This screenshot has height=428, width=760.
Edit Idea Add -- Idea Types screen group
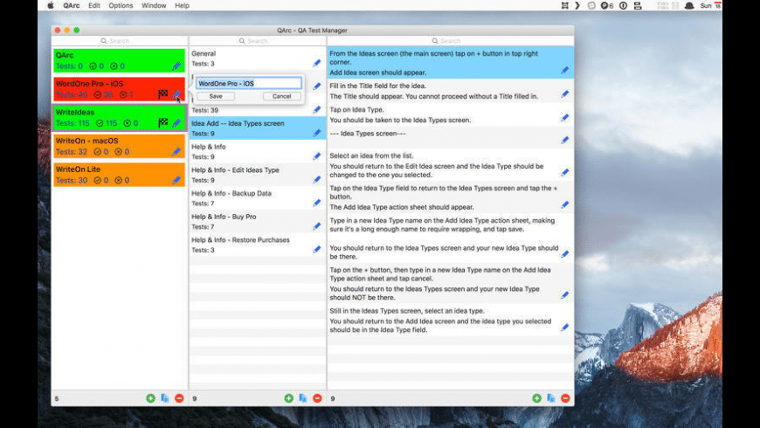[316, 133]
